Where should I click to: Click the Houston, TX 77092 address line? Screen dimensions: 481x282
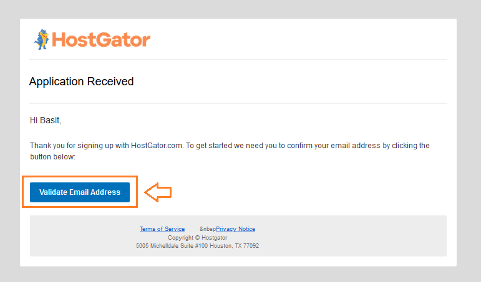198,245
